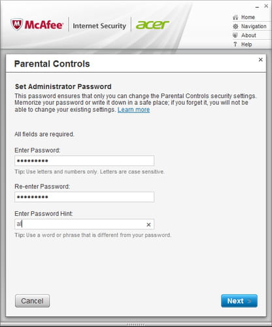Click inside the Password Hint field
The image size is (272, 327).
[x=80, y=224]
